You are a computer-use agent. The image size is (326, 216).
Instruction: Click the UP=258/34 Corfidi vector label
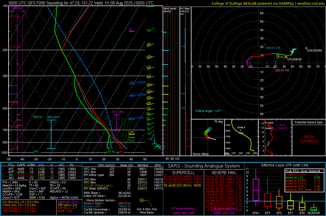(294, 59)
